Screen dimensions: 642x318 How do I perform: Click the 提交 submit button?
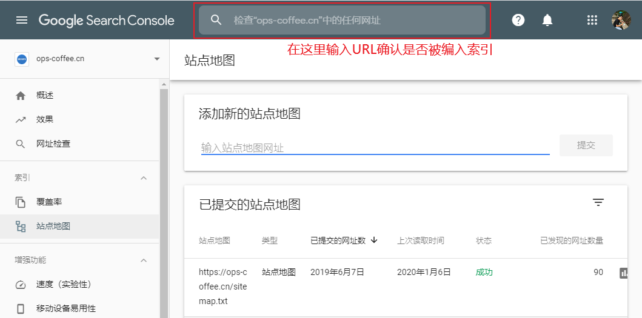tap(586, 145)
